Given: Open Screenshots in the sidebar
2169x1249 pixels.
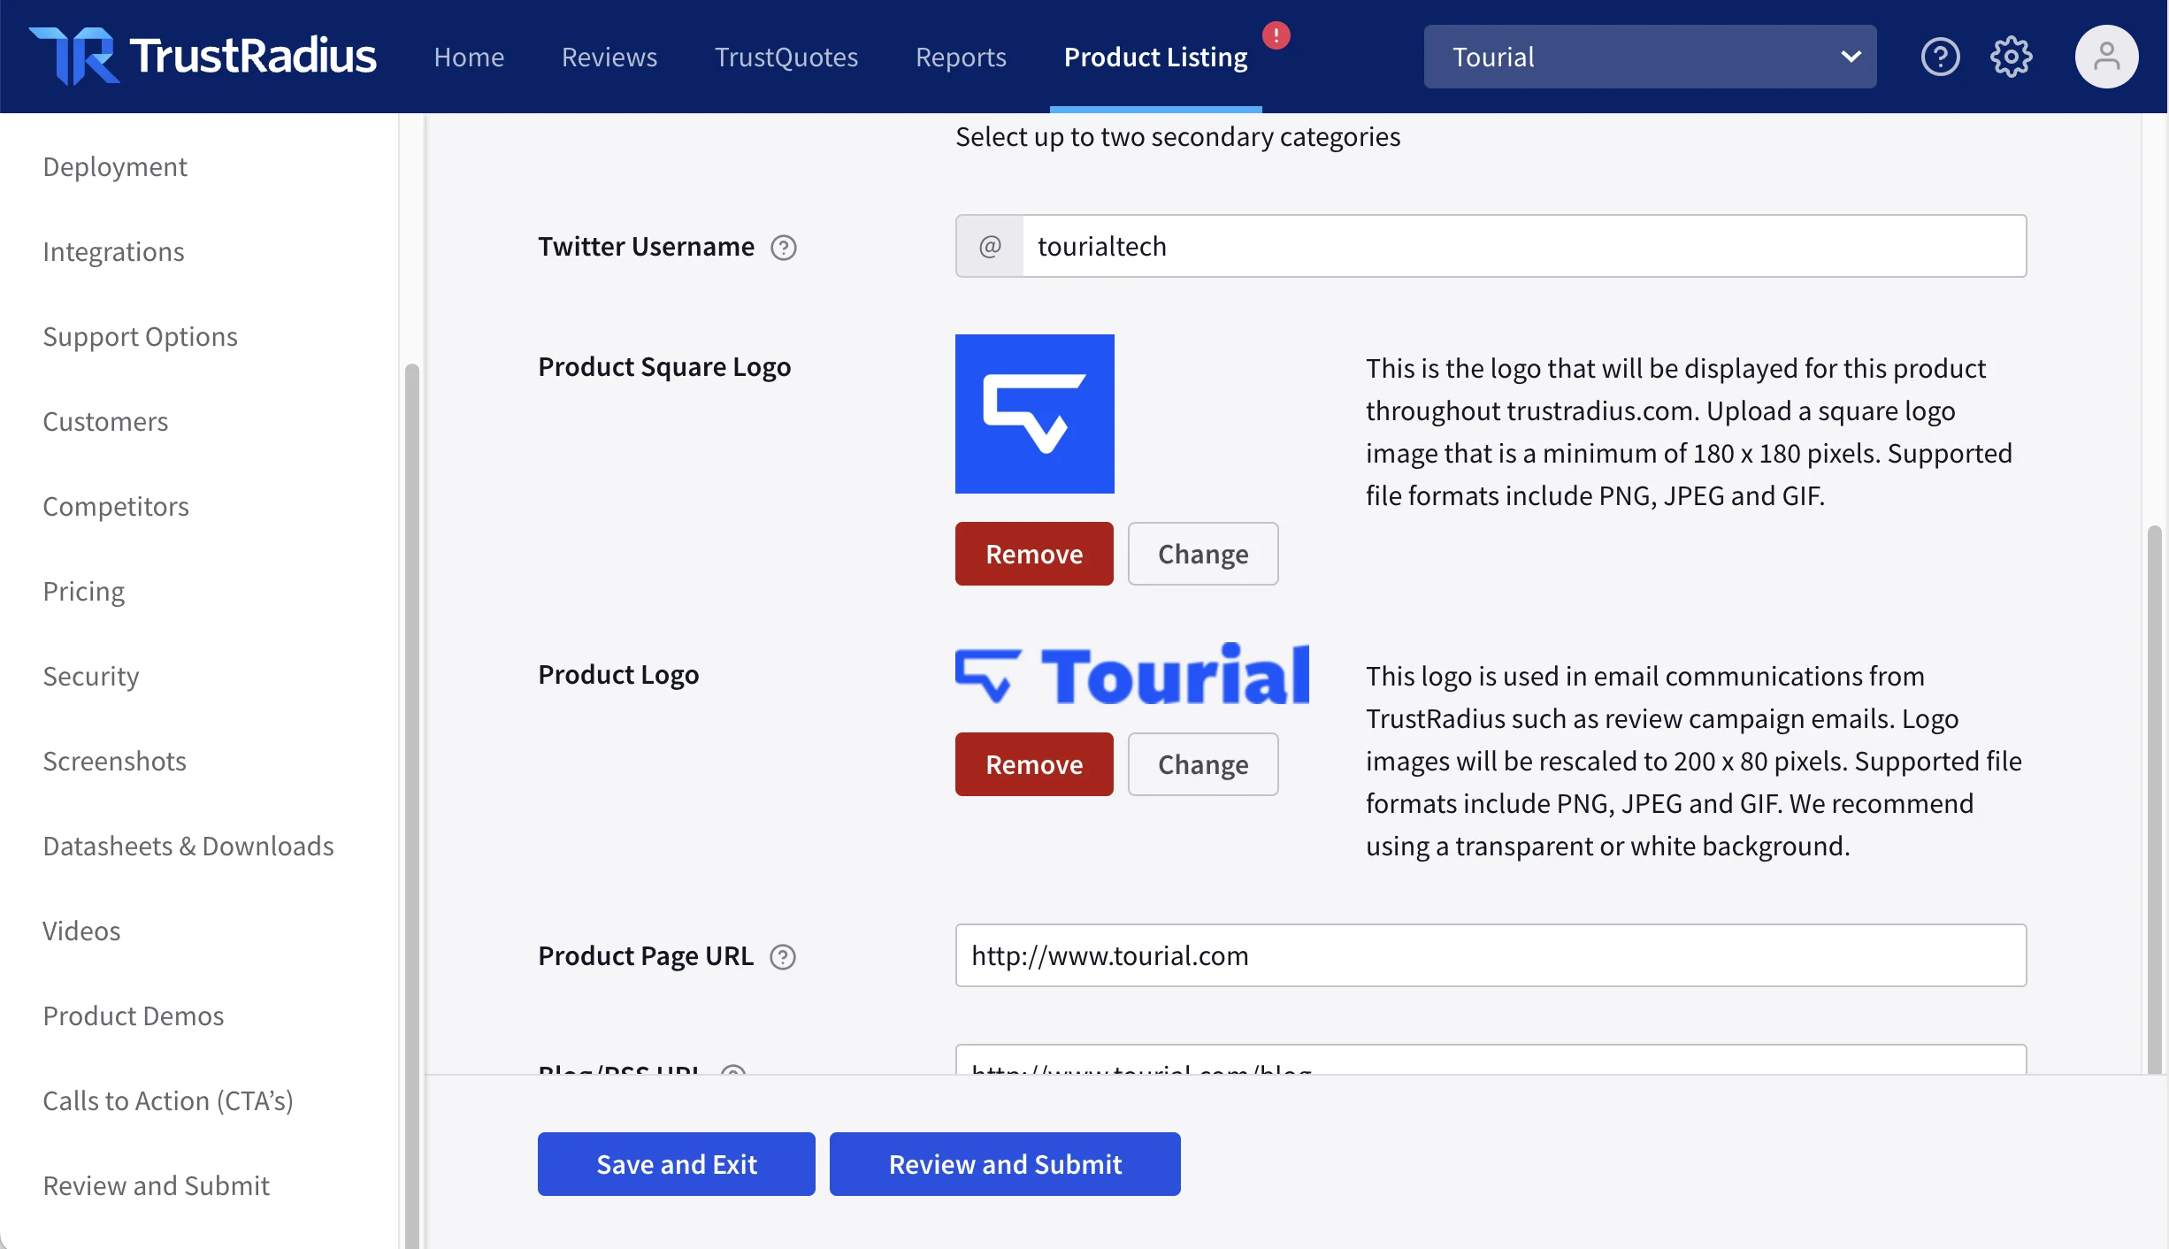Looking at the screenshot, I should pyautogui.click(x=115, y=761).
